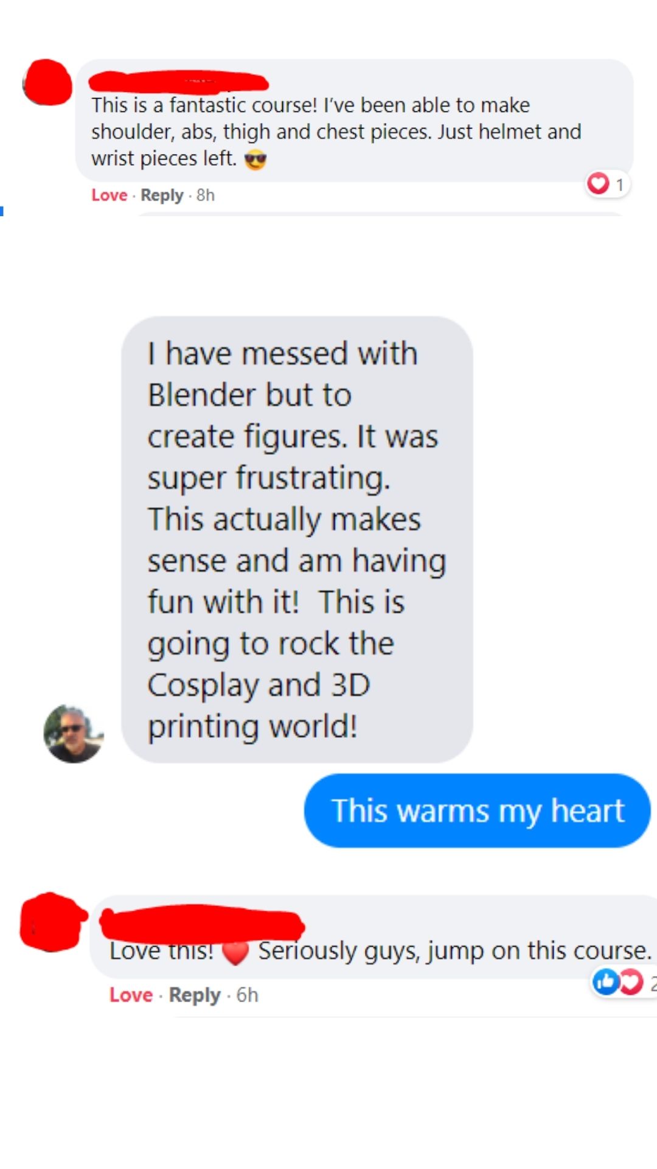Click the sunglasses emoji in the first comment
657x1169 pixels.
pyautogui.click(x=255, y=160)
